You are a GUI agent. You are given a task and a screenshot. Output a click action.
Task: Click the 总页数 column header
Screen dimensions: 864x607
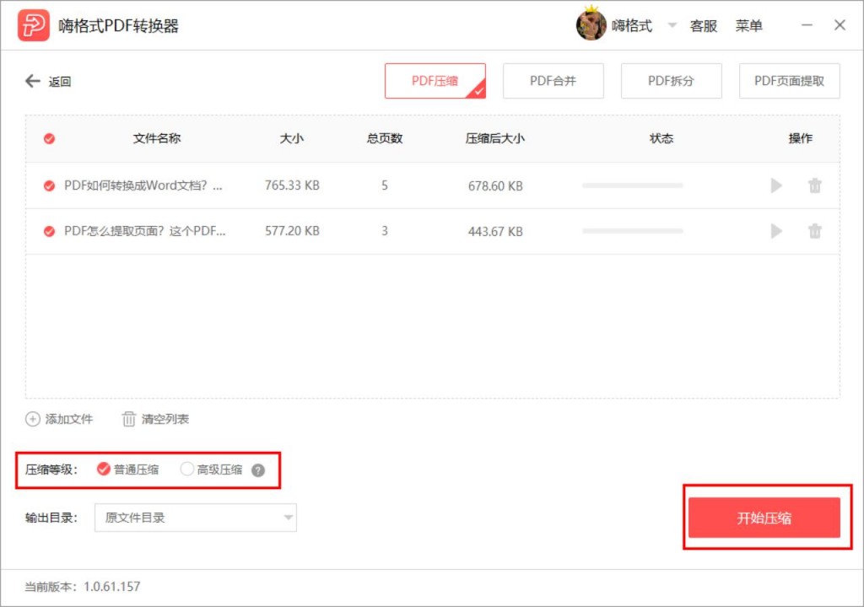[385, 138]
